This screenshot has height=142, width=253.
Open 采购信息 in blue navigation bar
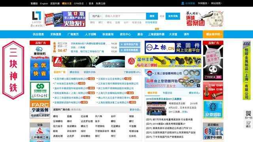coord(56,34)
